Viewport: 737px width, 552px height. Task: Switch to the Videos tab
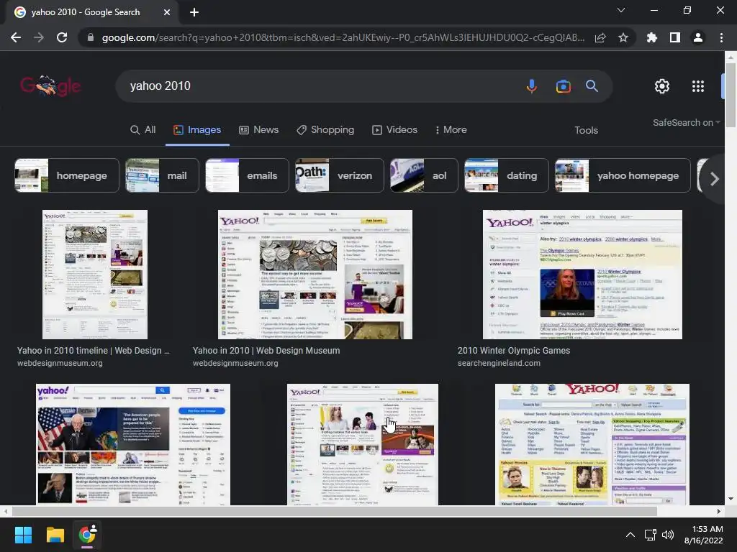(x=395, y=130)
